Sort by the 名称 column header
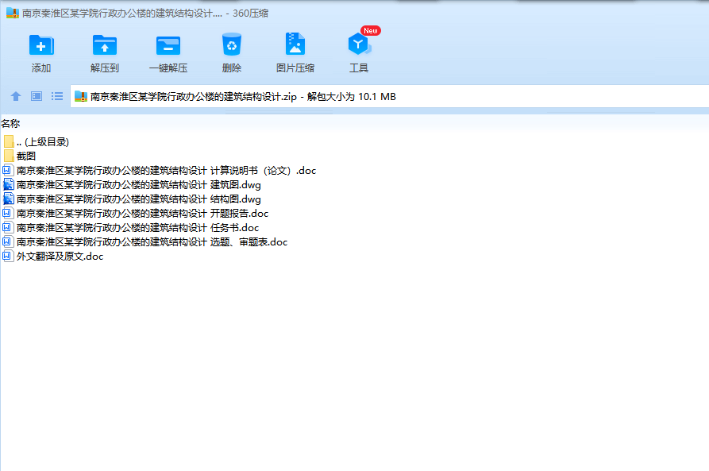This screenshot has height=471, width=709. click(x=10, y=124)
